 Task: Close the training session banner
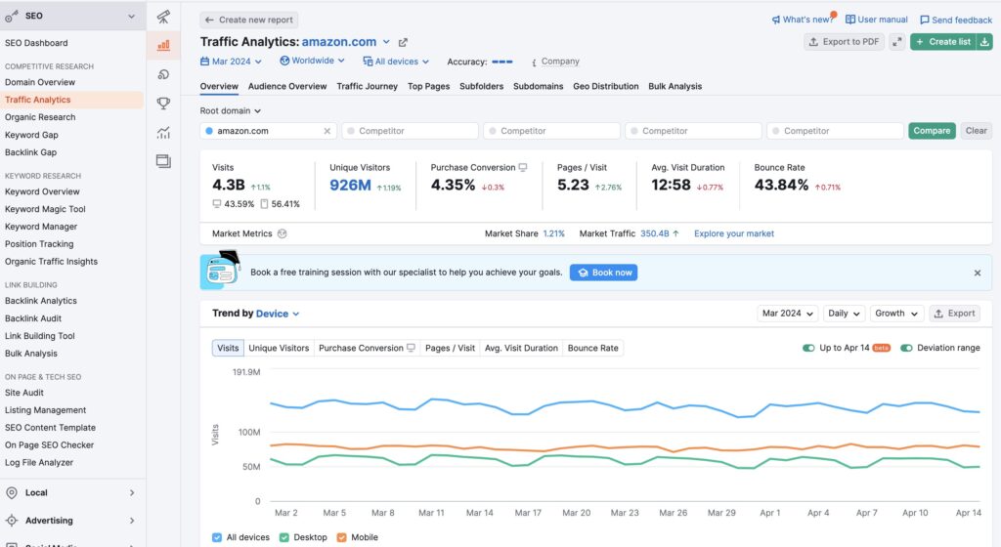click(977, 273)
